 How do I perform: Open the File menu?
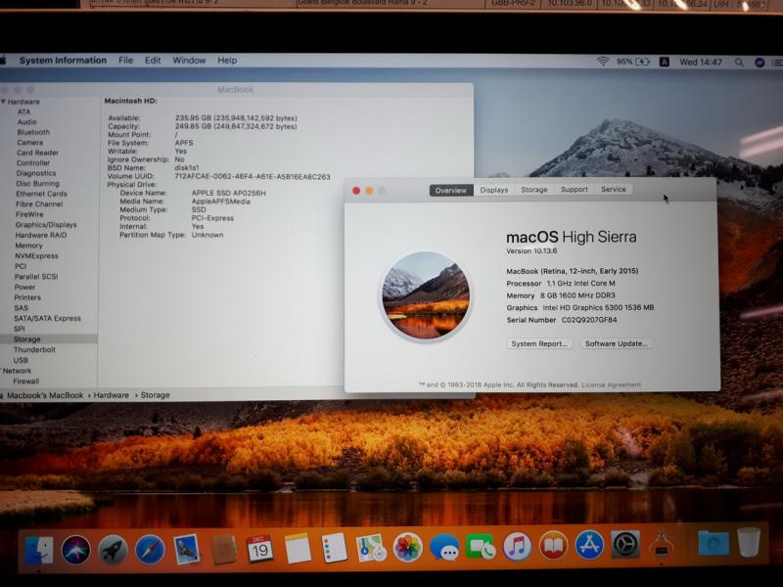126,61
